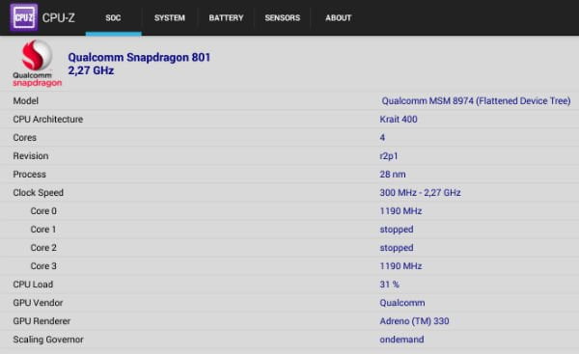This screenshot has height=354, width=579.
Task: Click the Qualcomm Snapdragon logo image
Action: click(37, 64)
